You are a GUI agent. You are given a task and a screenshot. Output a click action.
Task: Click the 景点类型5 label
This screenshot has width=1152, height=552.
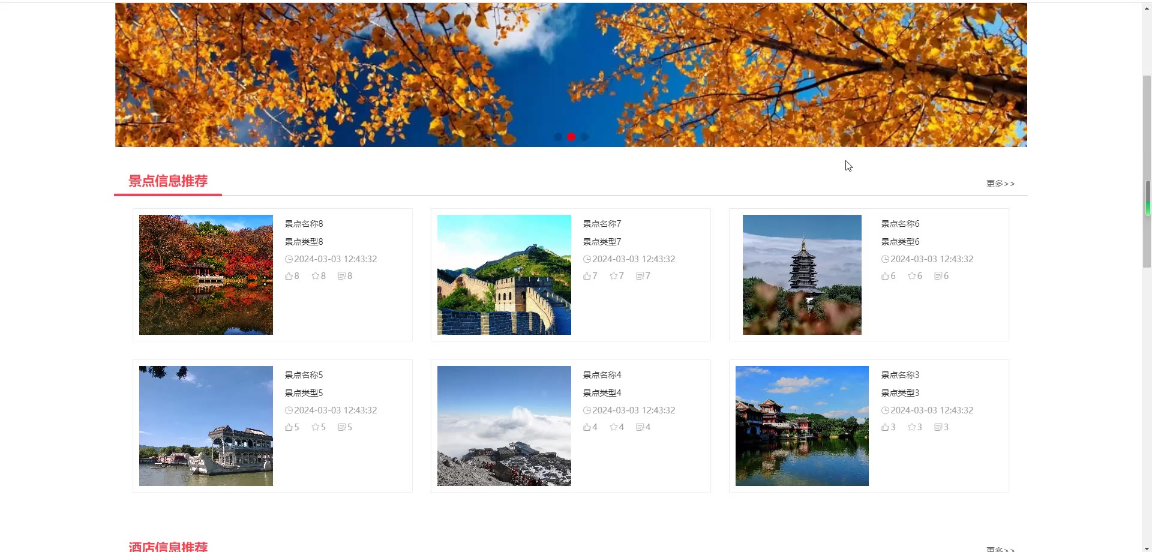pyautogui.click(x=304, y=393)
